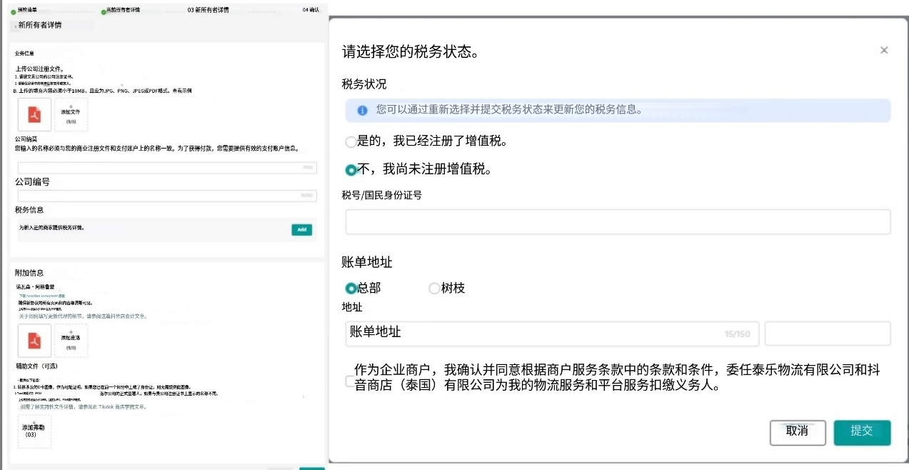This screenshot has height=470, width=909.
Task: Click the 取消 button
Action: pyautogui.click(x=798, y=433)
